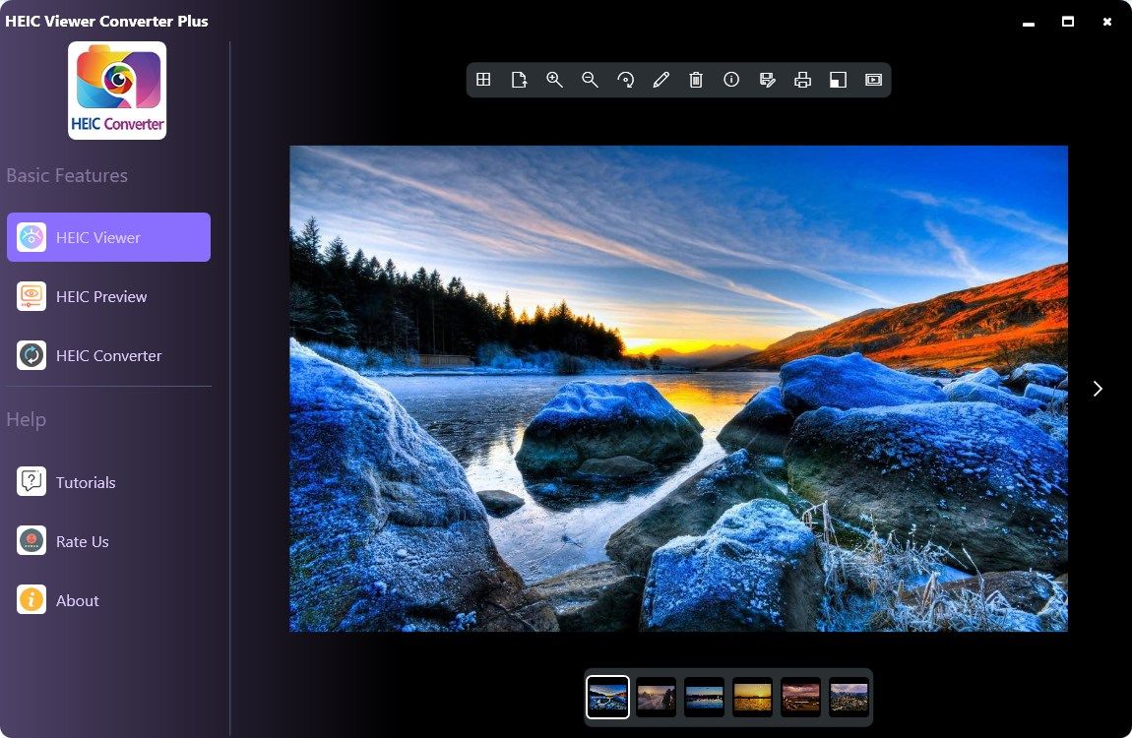Open the HEIC Viewer section
Image resolution: width=1132 pixels, height=738 pixels.
(109, 237)
